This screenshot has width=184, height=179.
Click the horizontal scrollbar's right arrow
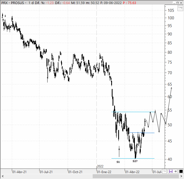[x=181, y=176]
